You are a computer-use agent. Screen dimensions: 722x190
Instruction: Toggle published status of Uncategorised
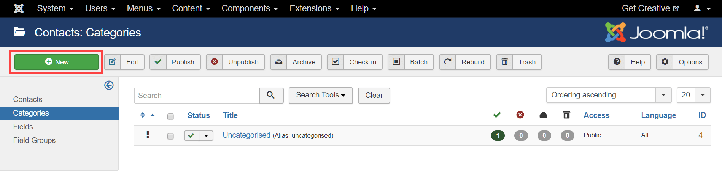pyautogui.click(x=192, y=135)
